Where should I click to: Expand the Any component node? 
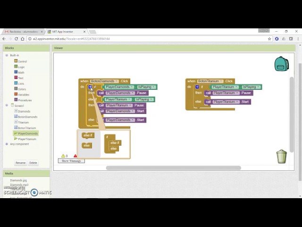pyautogui.click(x=7, y=144)
